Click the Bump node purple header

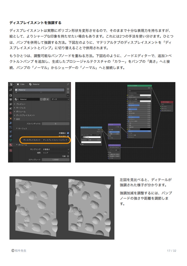point(114,124)
